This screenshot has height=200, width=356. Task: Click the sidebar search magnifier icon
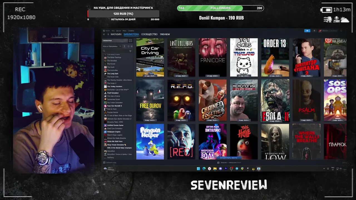click(x=104, y=51)
